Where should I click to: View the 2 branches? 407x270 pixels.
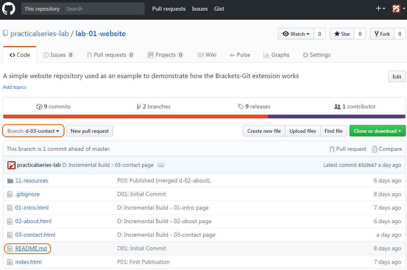click(153, 106)
